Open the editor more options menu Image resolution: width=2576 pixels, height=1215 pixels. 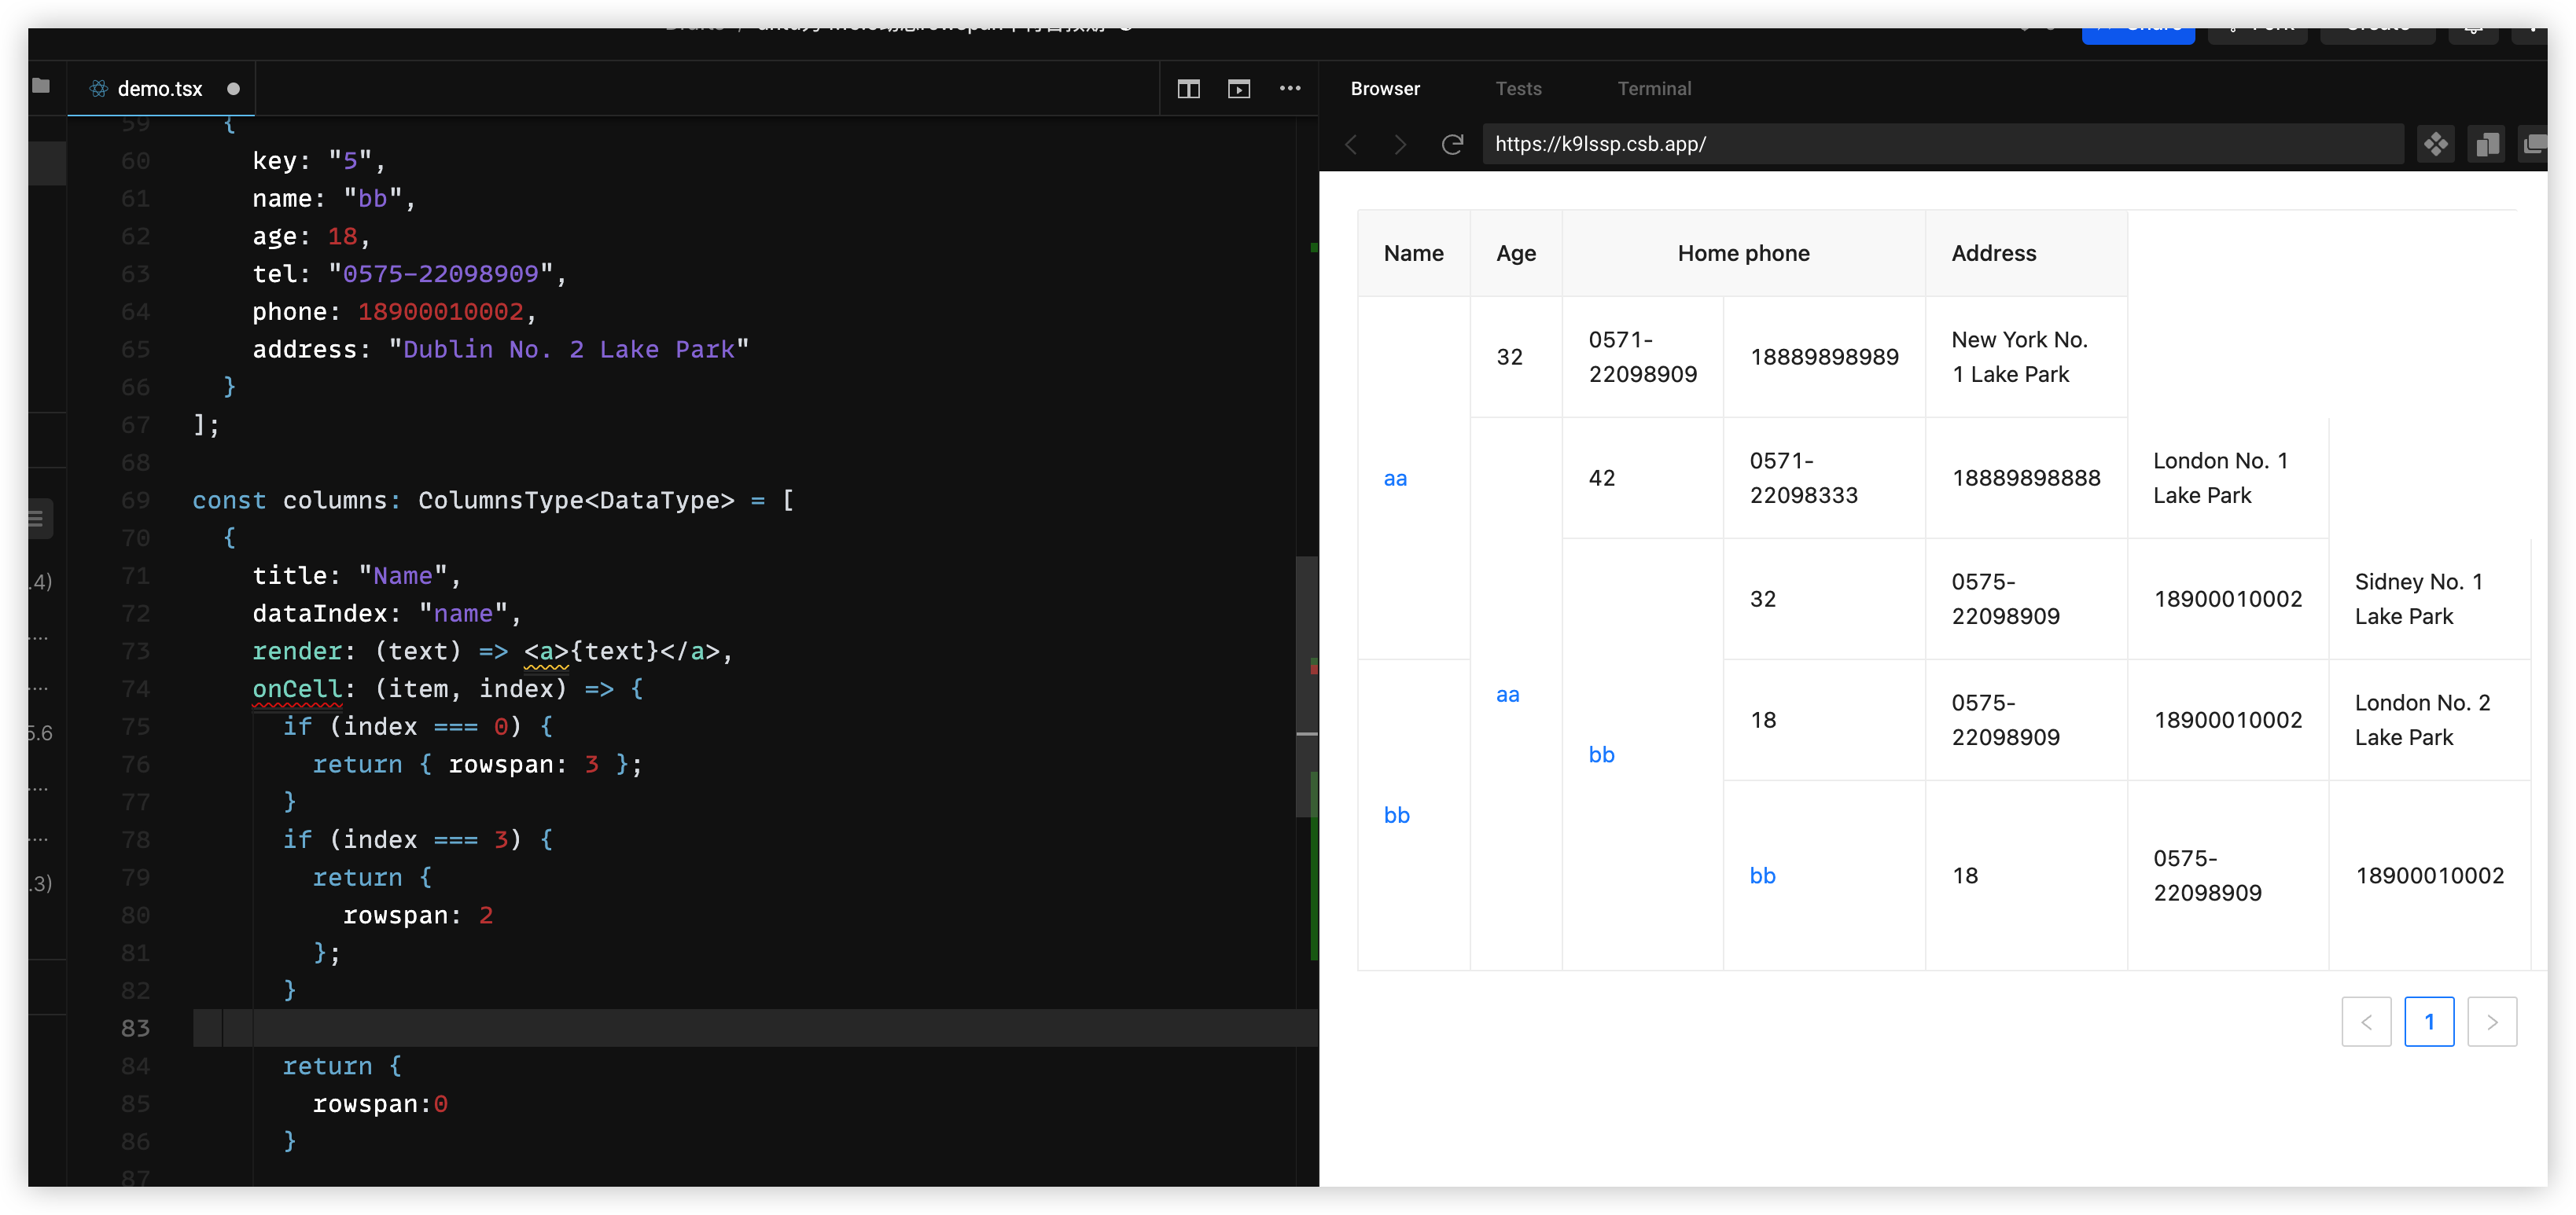(1290, 89)
